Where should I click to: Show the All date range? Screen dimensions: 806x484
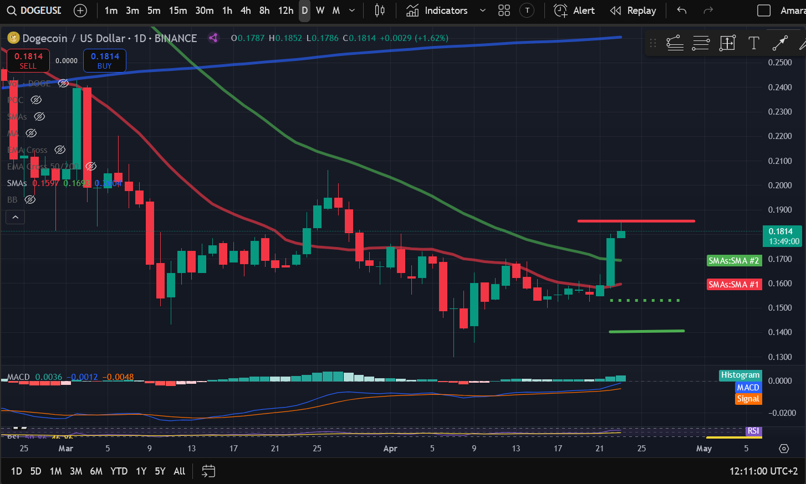(179, 471)
